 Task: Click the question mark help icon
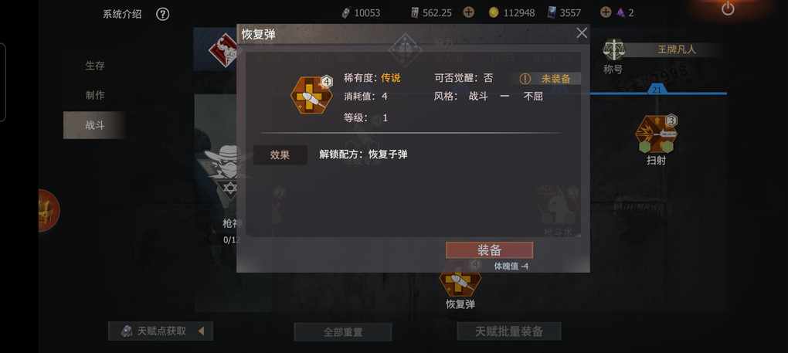coord(162,14)
